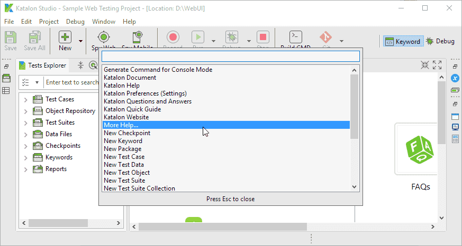Expand the Object Repository folder

click(x=25, y=111)
